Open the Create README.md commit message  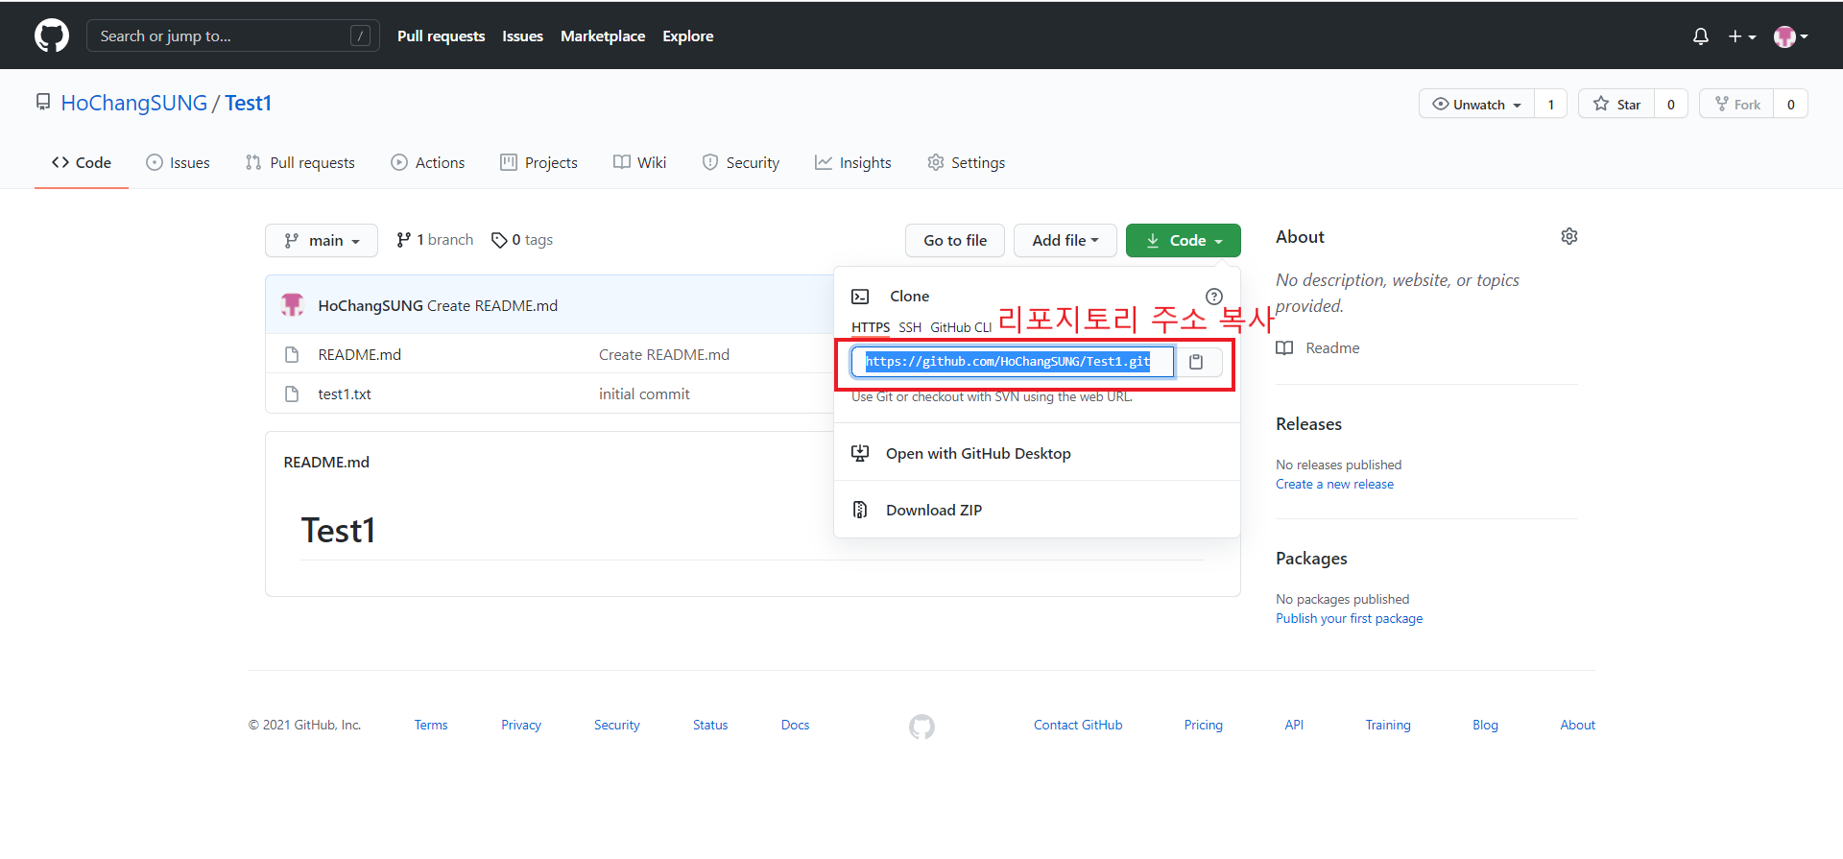[x=492, y=305]
